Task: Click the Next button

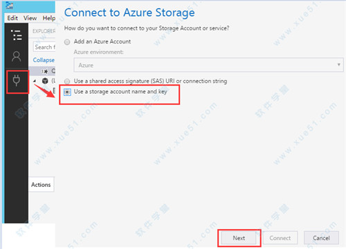Action: click(239, 238)
